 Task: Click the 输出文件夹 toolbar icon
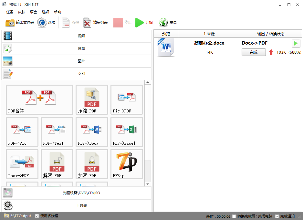[x=10, y=23]
